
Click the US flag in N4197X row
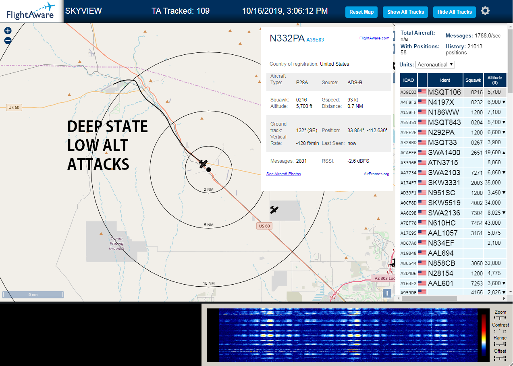click(422, 102)
